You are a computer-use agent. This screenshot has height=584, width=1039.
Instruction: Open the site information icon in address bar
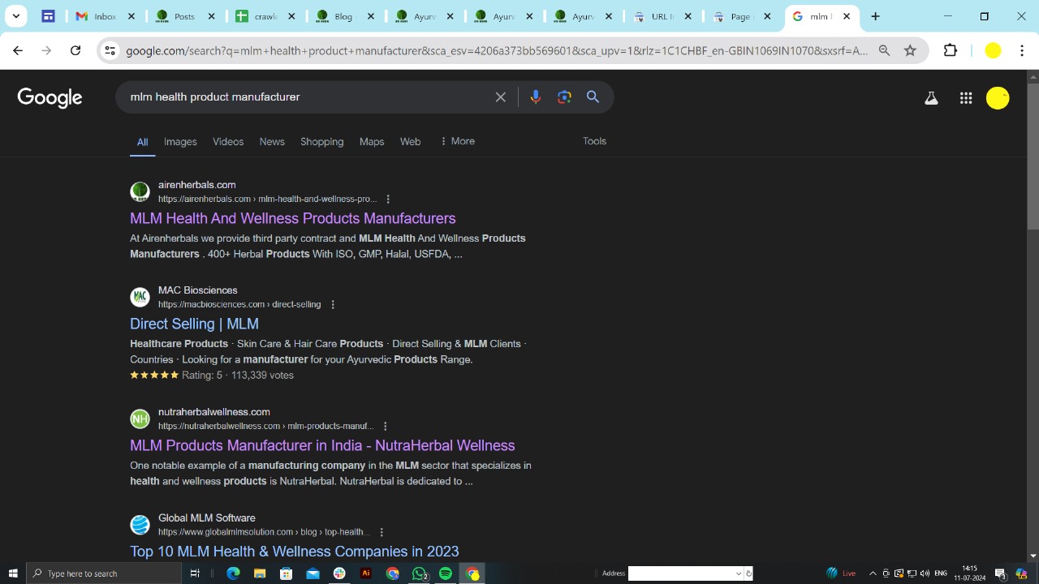pyautogui.click(x=110, y=50)
